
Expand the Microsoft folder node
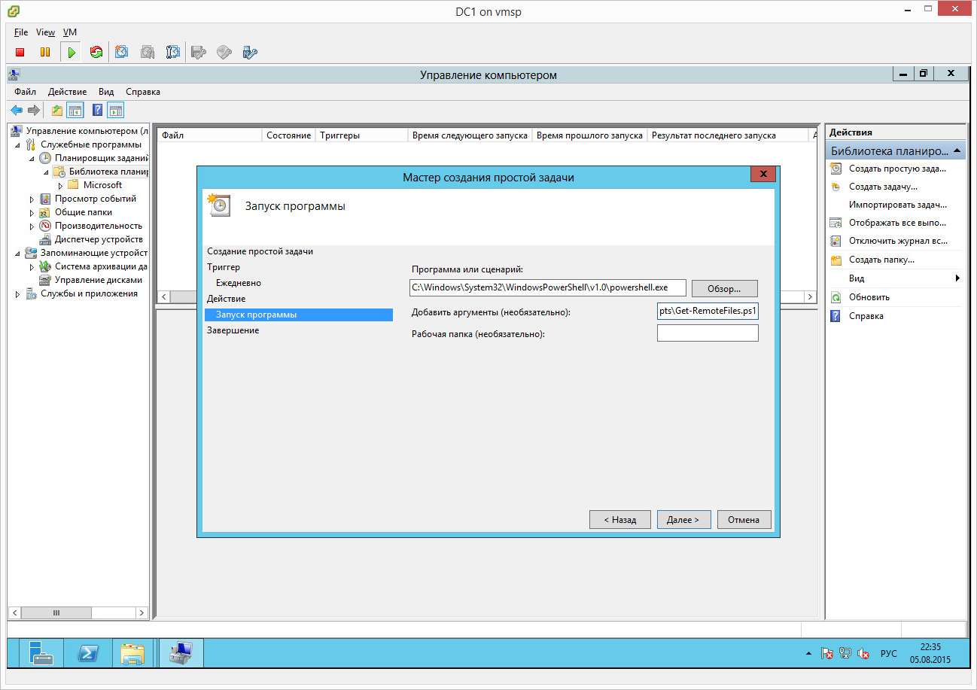(60, 185)
